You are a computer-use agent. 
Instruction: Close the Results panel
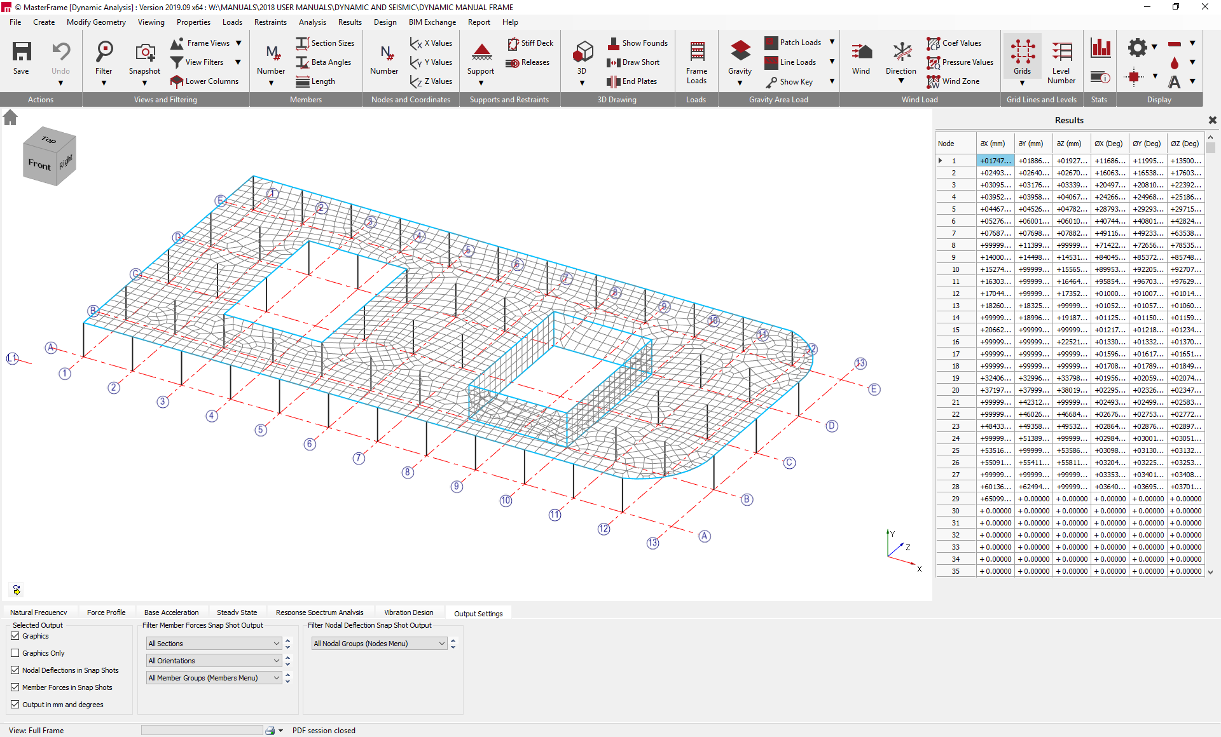[1212, 120]
